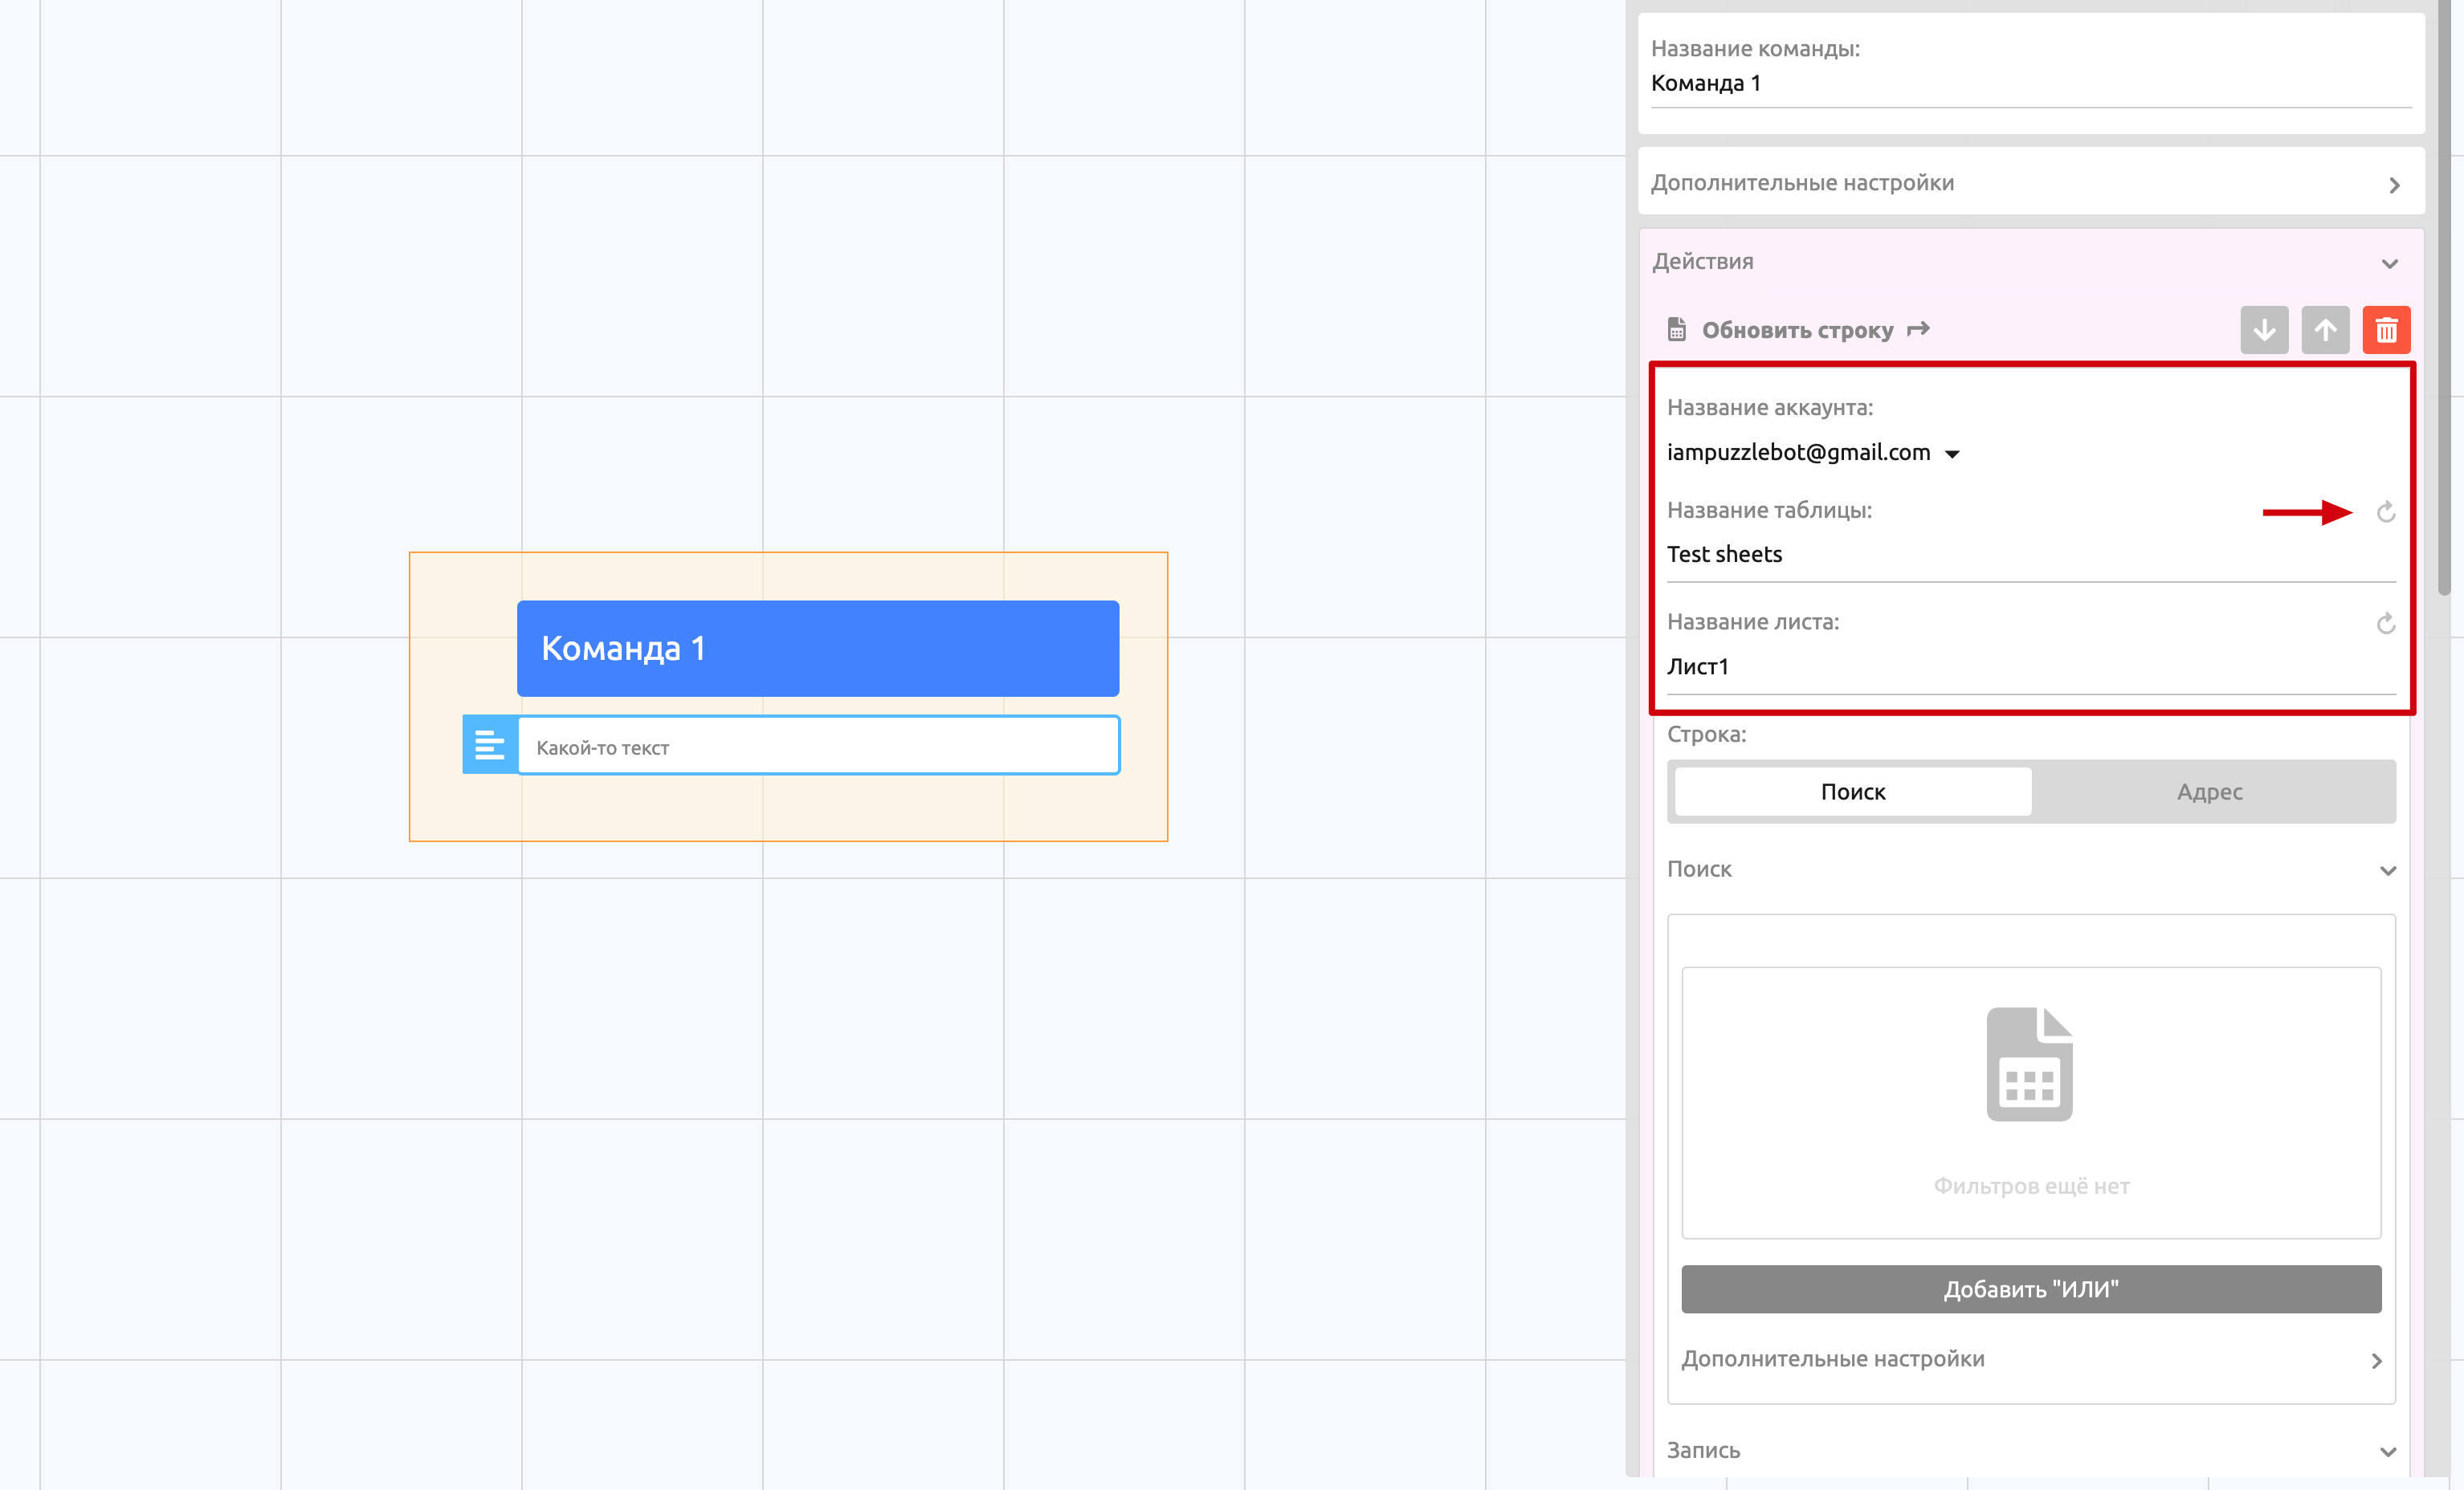Click the command name field Команда 1
Viewport: 2464px width, 1490px height.
pyautogui.click(x=2031, y=84)
